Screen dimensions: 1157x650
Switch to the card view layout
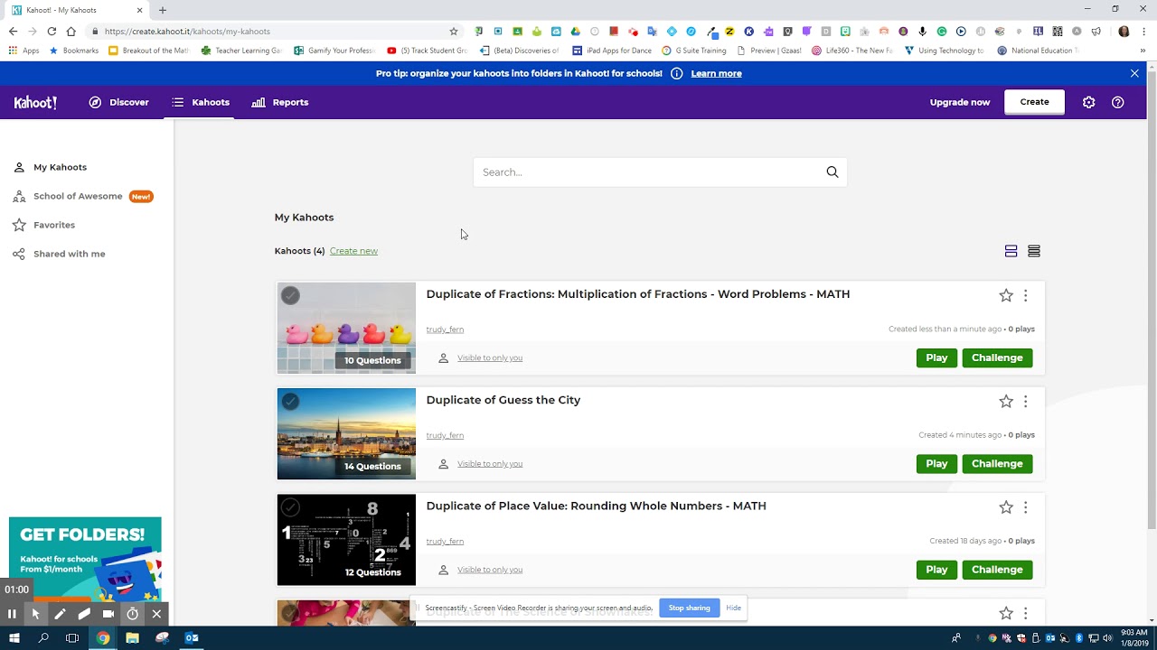coord(1011,251)
